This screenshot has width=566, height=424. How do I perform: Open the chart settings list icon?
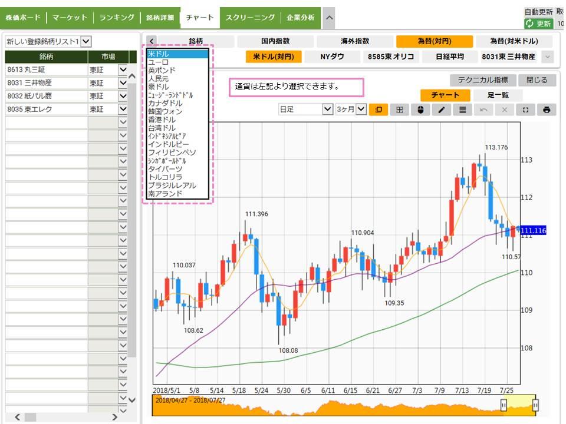point(462,110)
